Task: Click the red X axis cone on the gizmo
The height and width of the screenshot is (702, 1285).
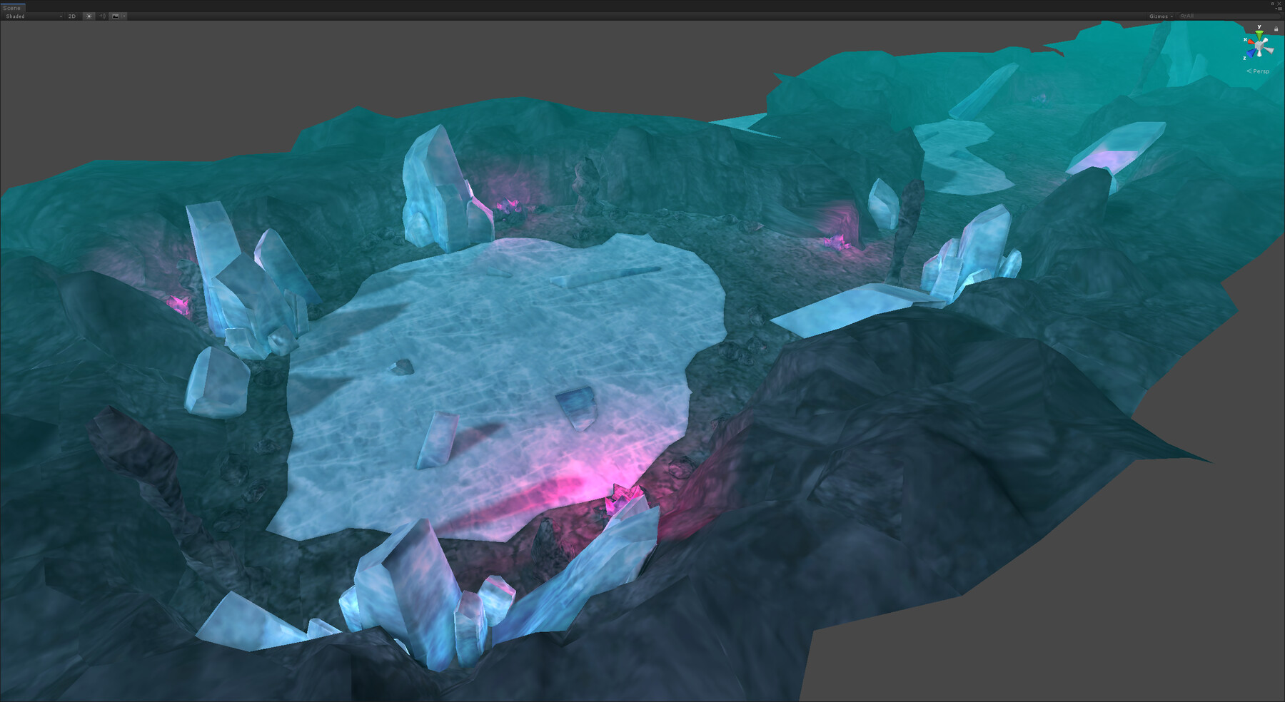Action: click(1250, 42)
